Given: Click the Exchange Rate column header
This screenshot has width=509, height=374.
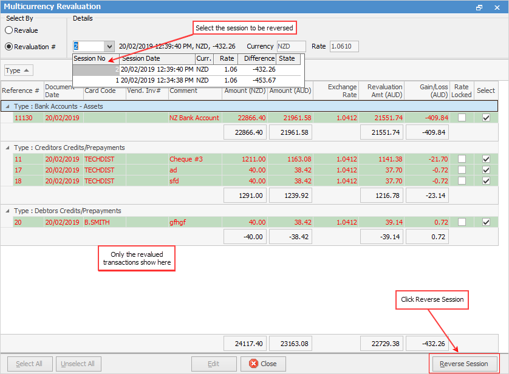Looking at the screenshot, I should (342, 90).
